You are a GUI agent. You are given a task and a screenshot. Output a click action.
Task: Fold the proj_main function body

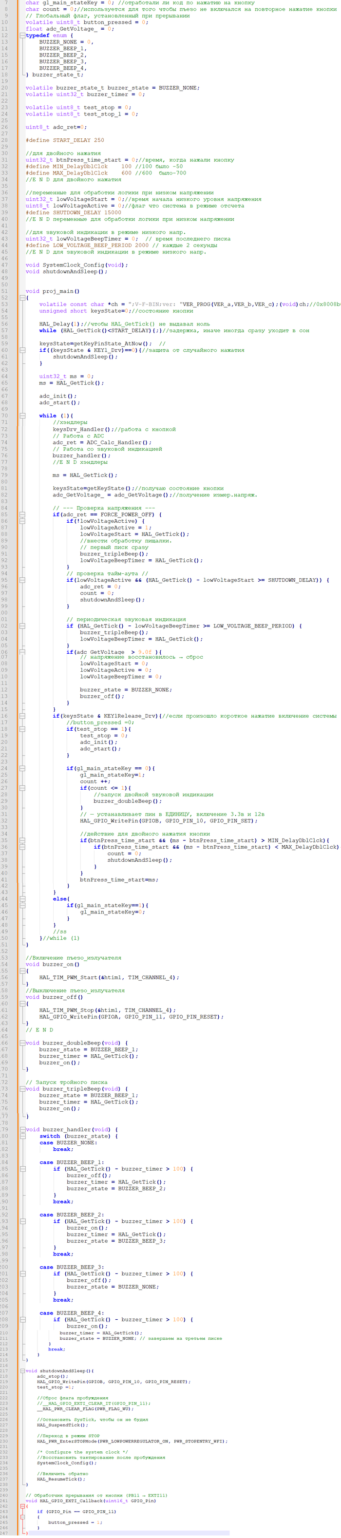click(22, 298)
